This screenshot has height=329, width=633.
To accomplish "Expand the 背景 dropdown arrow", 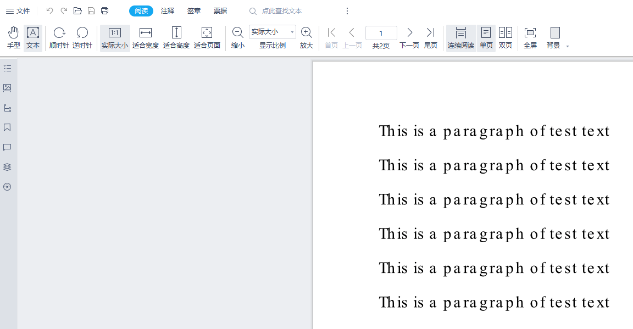I will point(568,47).
